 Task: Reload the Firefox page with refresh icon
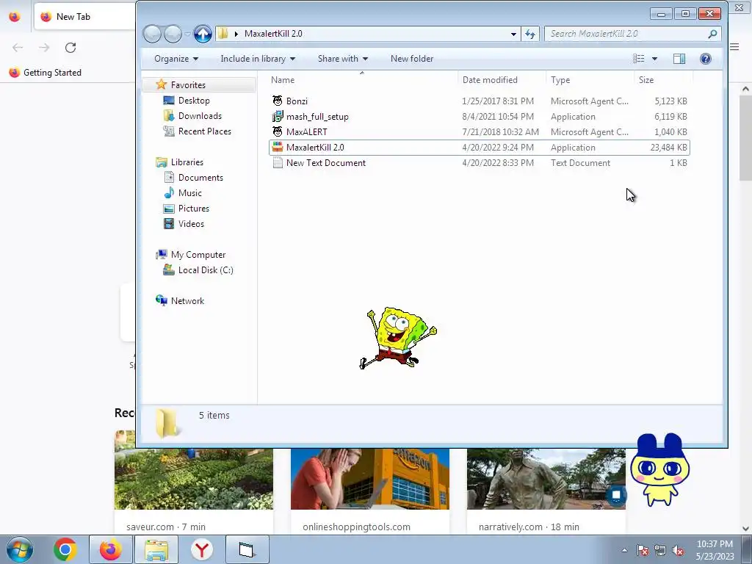pos(70,48)
